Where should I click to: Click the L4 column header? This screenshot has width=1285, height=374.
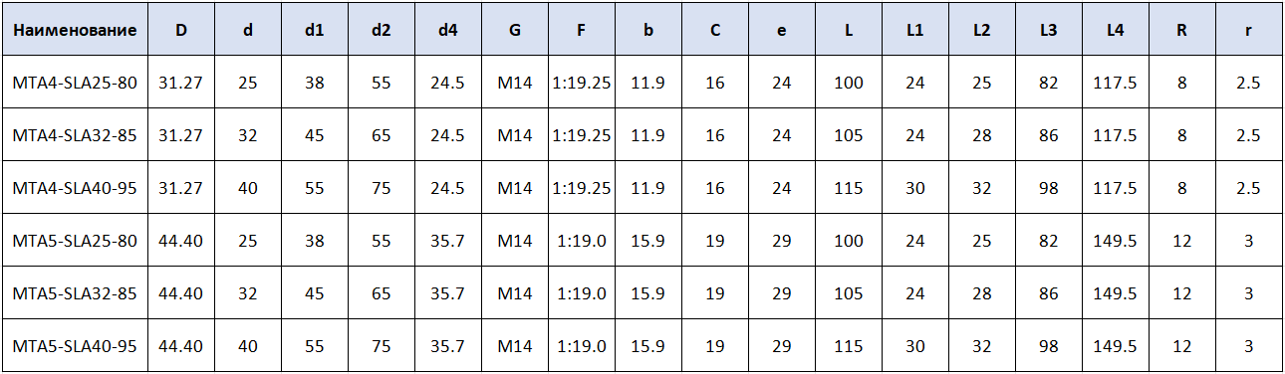1116,30
